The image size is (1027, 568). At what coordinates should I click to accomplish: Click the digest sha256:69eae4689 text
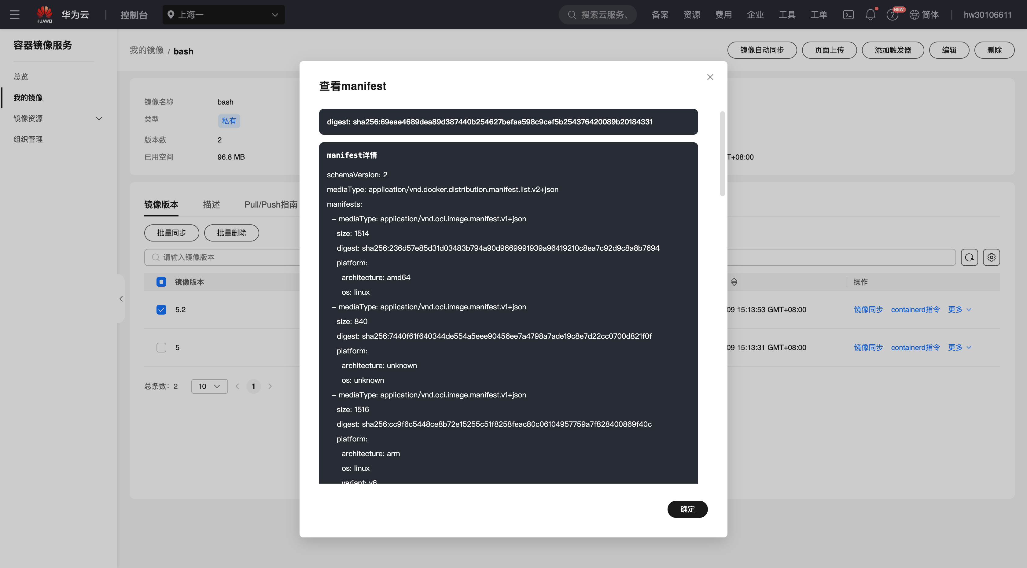point(489,122)
